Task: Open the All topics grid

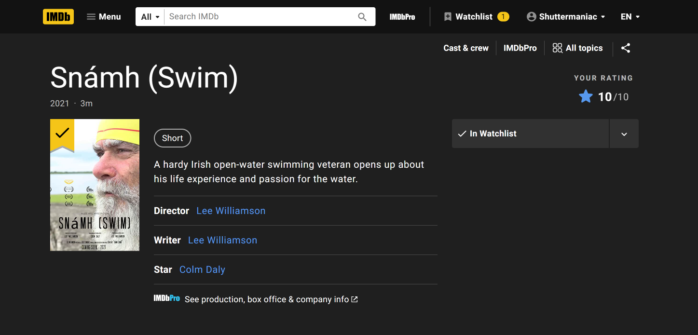Action: pyautogui.click(x=578, y=48)
